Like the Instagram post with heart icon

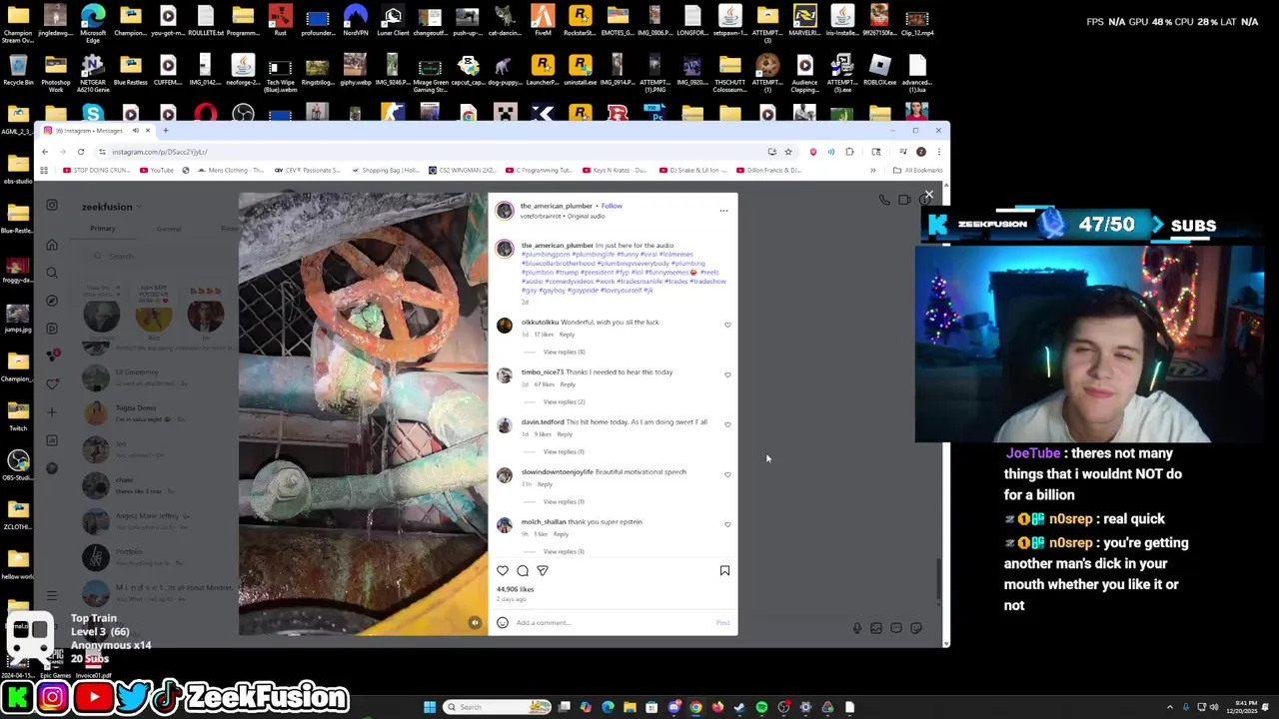[503, 570]
